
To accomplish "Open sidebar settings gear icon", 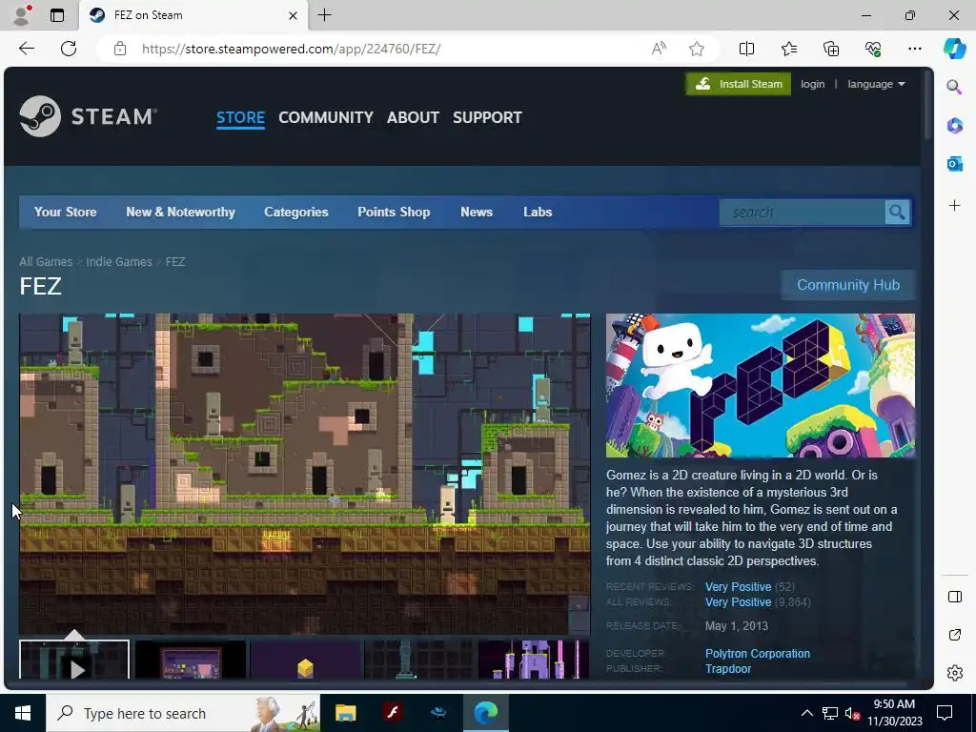I will pyautogui.click(x=954, y=673).
